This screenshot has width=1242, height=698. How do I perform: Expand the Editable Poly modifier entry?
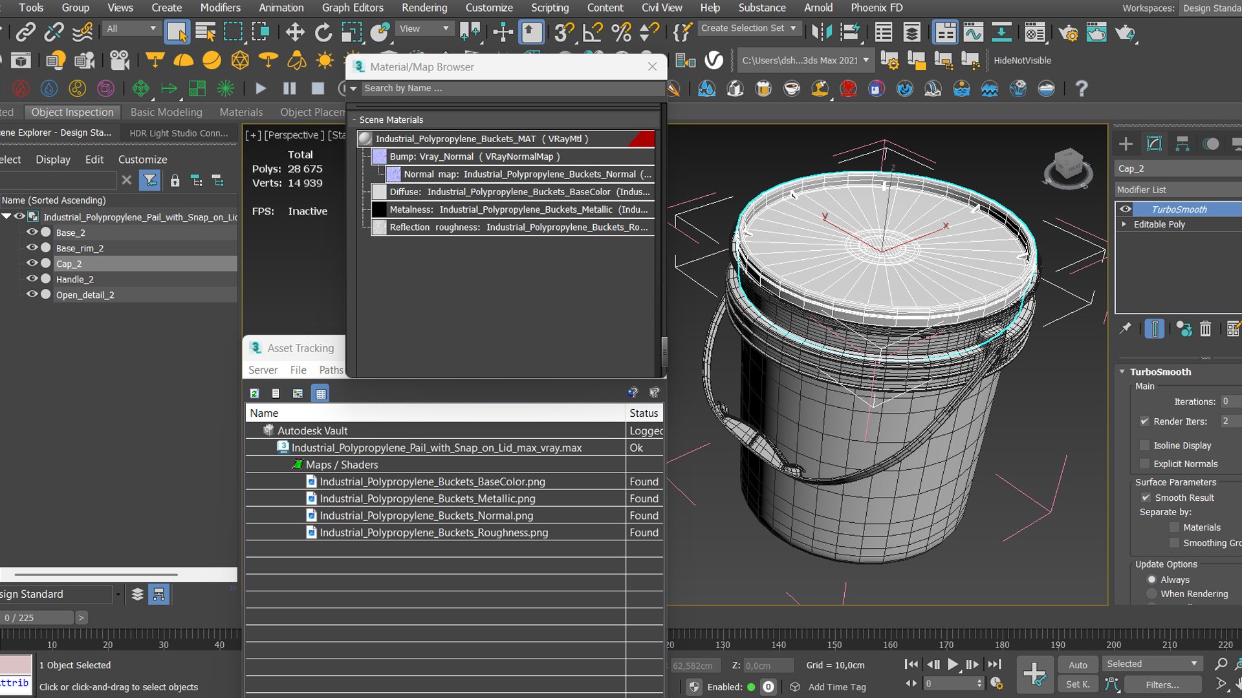(1124, 224)
